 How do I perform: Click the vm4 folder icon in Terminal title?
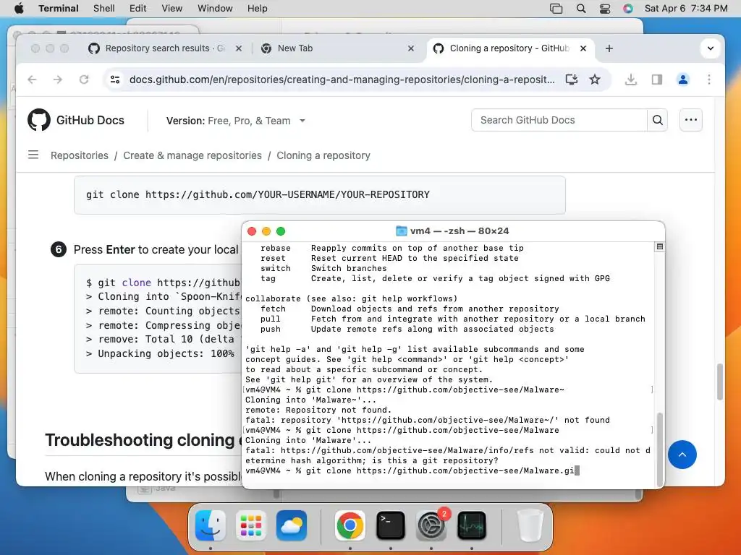pyautogui.click(x=401, y=231)
